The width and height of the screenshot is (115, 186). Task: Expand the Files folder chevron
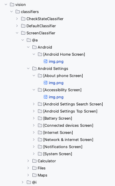pyautogui.click(x=28, y=168)
